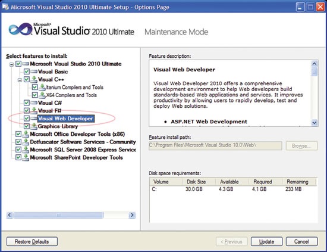The width and height of the screenshot is (327, 252).
Task: Click the install icon for SharePoint Developer Tools
Action: click(x=26, y=157)
